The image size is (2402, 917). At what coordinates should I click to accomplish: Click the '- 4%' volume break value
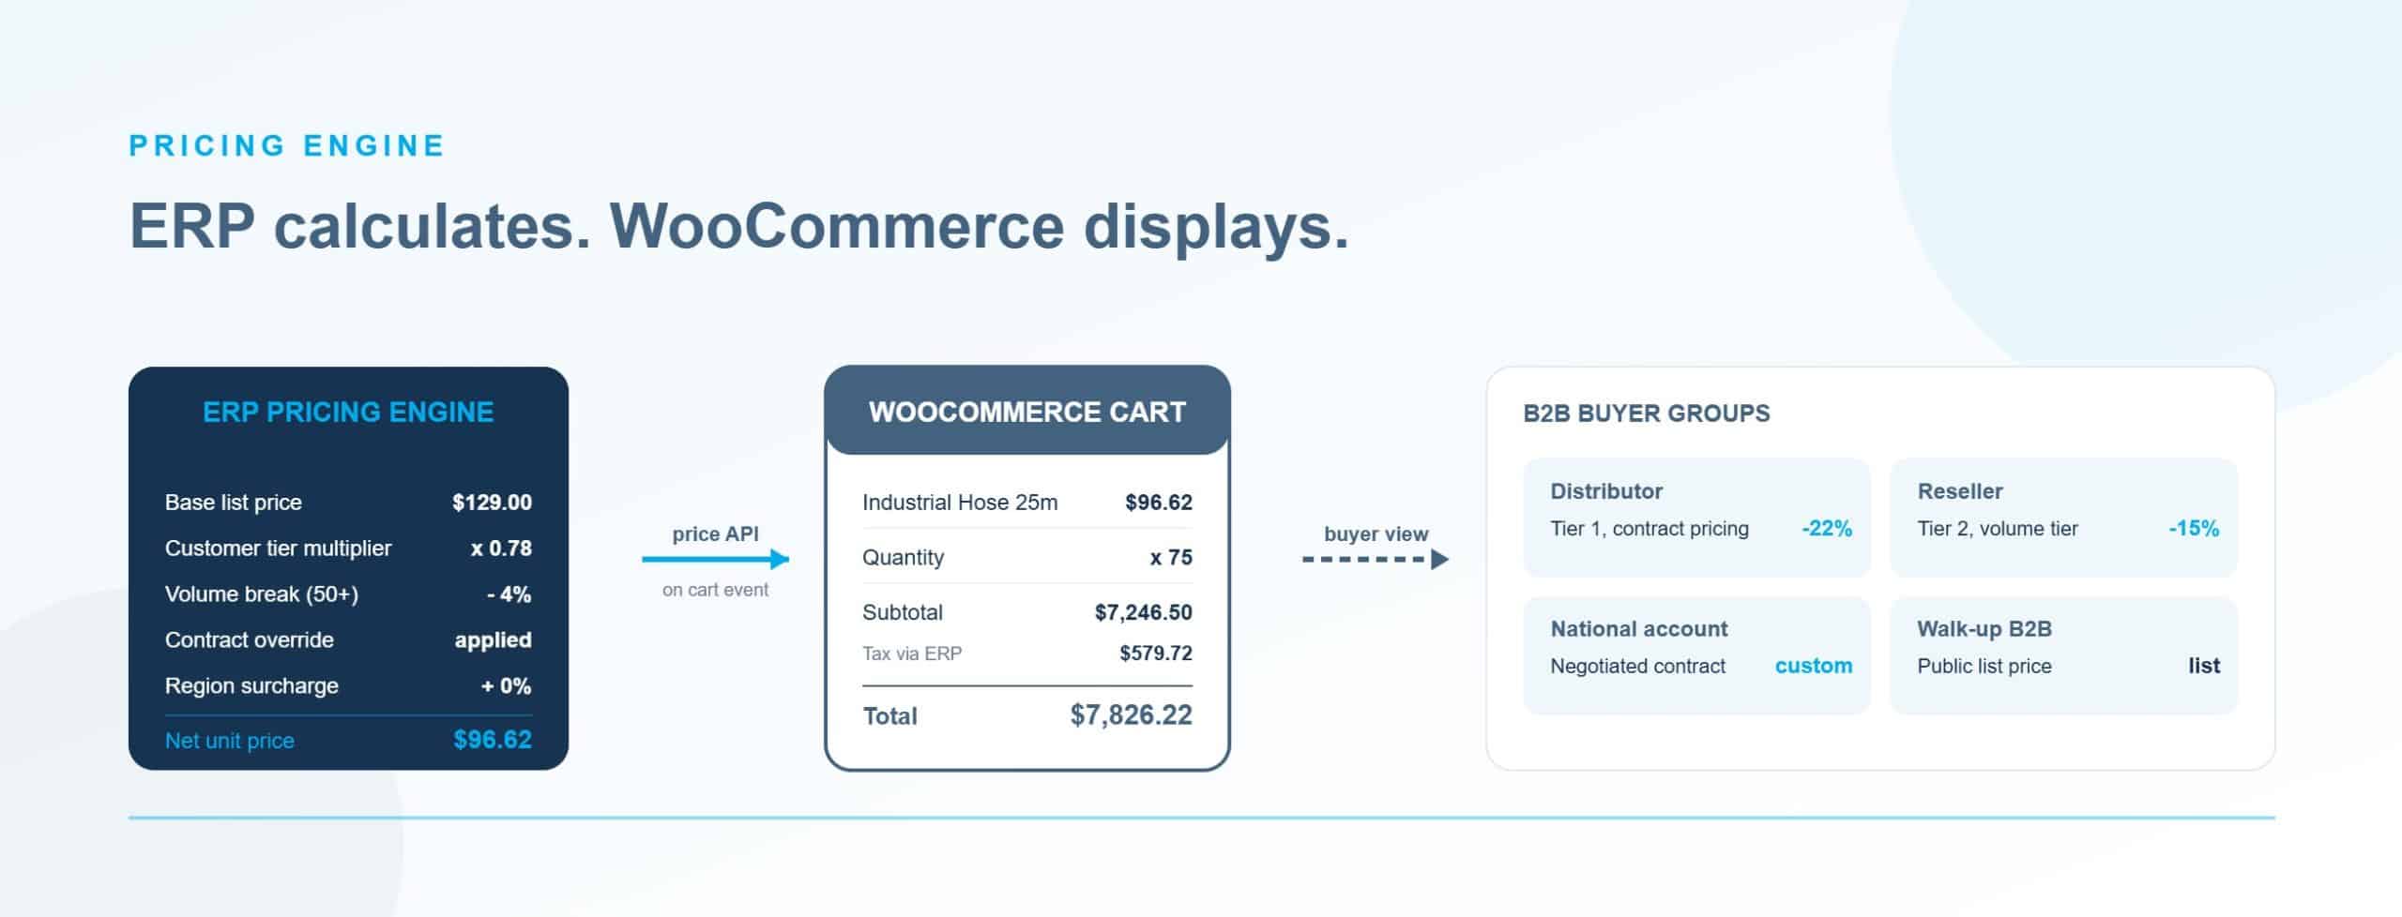pos(509,594)
